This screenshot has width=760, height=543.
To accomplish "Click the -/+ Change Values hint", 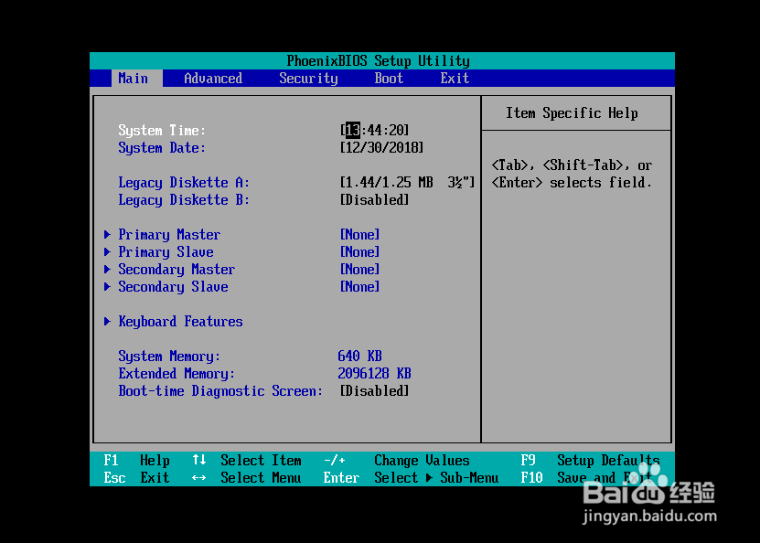I will [x=397, y=460].
